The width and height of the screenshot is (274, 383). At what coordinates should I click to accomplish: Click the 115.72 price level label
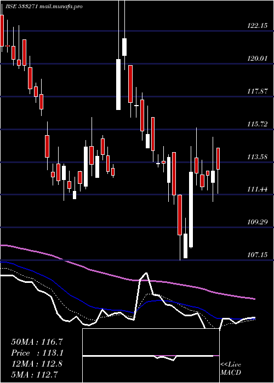[257, 124]
